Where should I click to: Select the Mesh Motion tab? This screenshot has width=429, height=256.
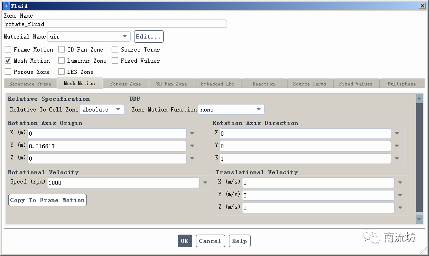point(80,84)
